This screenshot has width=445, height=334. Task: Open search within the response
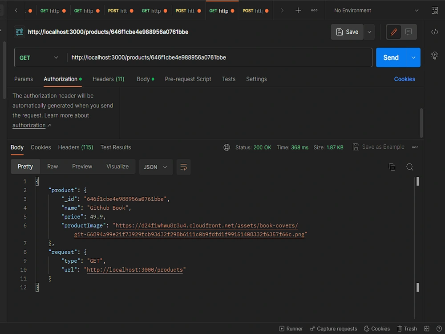click(x=409, y=167)
